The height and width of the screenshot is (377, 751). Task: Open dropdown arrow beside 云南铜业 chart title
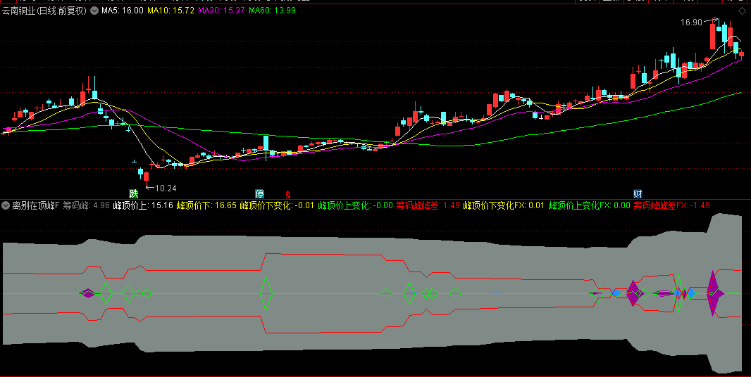coord(94,11)
